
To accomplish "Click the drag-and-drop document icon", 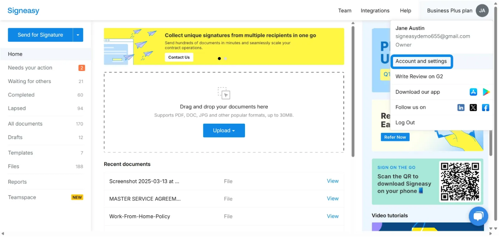I will [224, 93].
